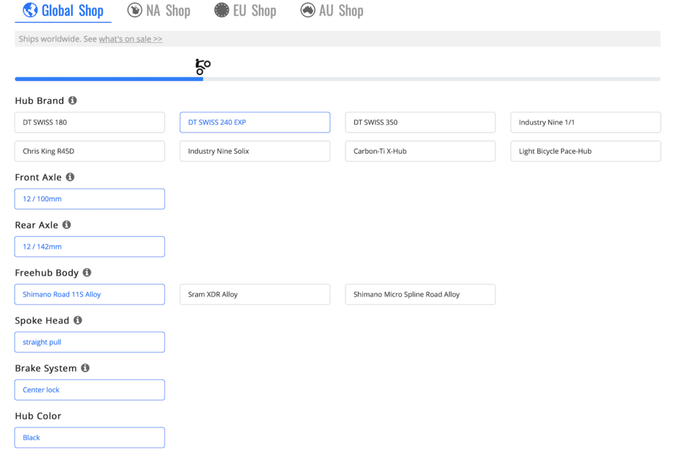Choose the Industry Nine Solix hub
This screenshot has width=673, height=455.
coord(254,151)
